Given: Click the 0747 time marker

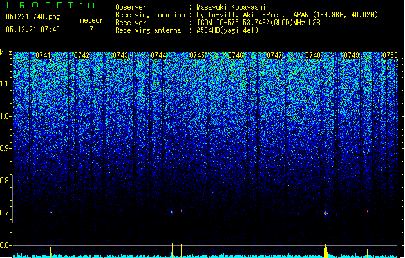Looking at the screenshot, I should coord(274,55).
